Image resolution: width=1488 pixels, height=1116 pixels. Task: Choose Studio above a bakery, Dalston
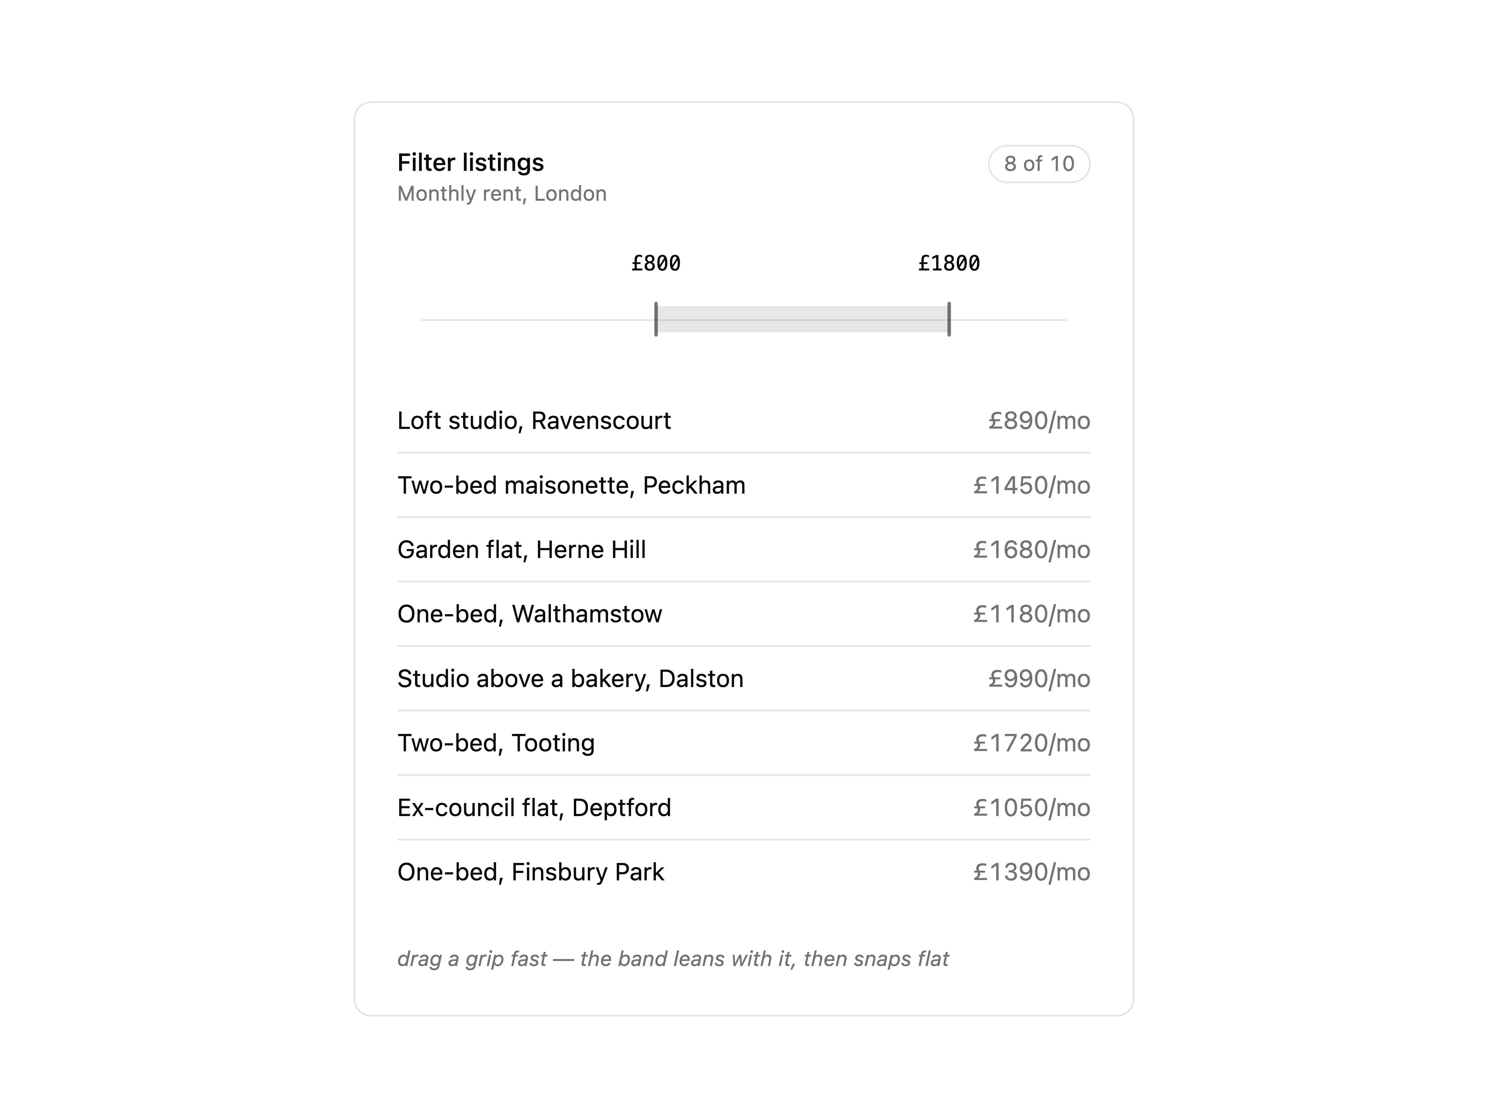[x=743, y=679]
